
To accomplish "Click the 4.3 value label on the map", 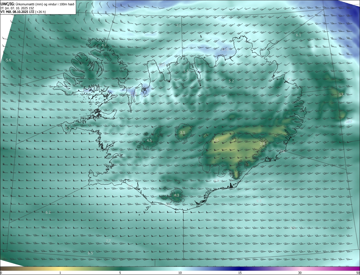I will pyautogui.click(x=176, y=195).
